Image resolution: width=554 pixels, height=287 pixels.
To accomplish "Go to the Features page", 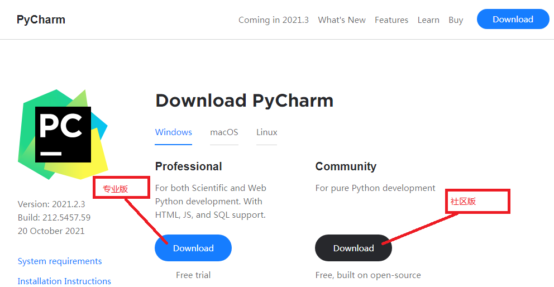I will coord(391,20).
